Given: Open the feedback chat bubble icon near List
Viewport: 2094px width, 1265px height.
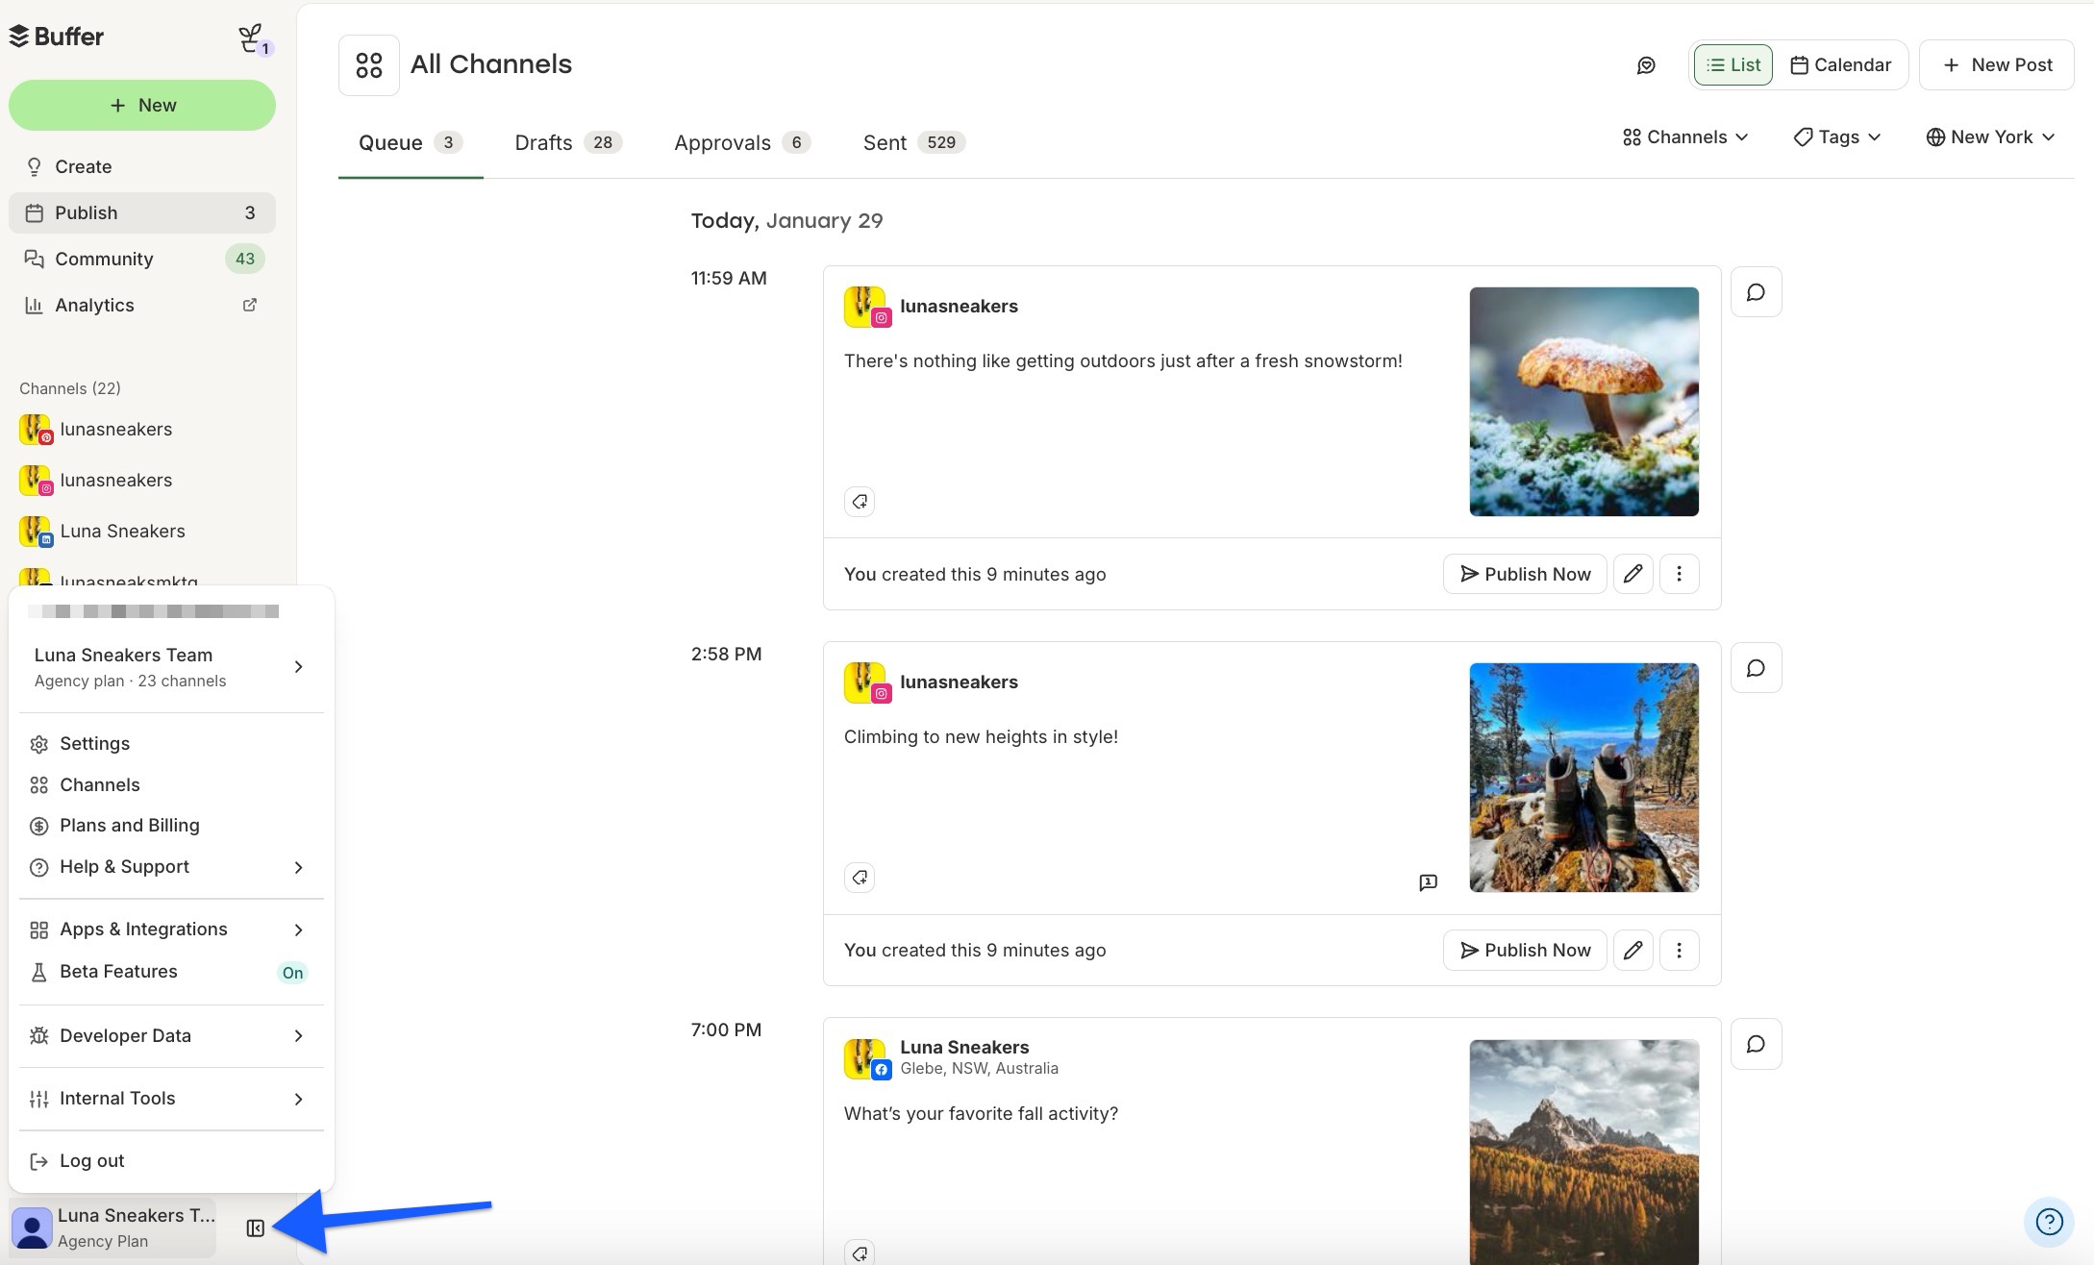Looking at the screenshot, I should click(1647, 64).
